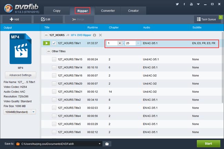Image resolution: width=224 pixels, height=149 pixels.
Task: Open the Facebook link icon
Action: (x=184, y=4)
